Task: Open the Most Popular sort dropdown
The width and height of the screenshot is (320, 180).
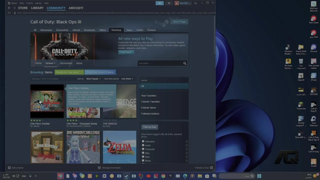Action: [x=93, y=79]
